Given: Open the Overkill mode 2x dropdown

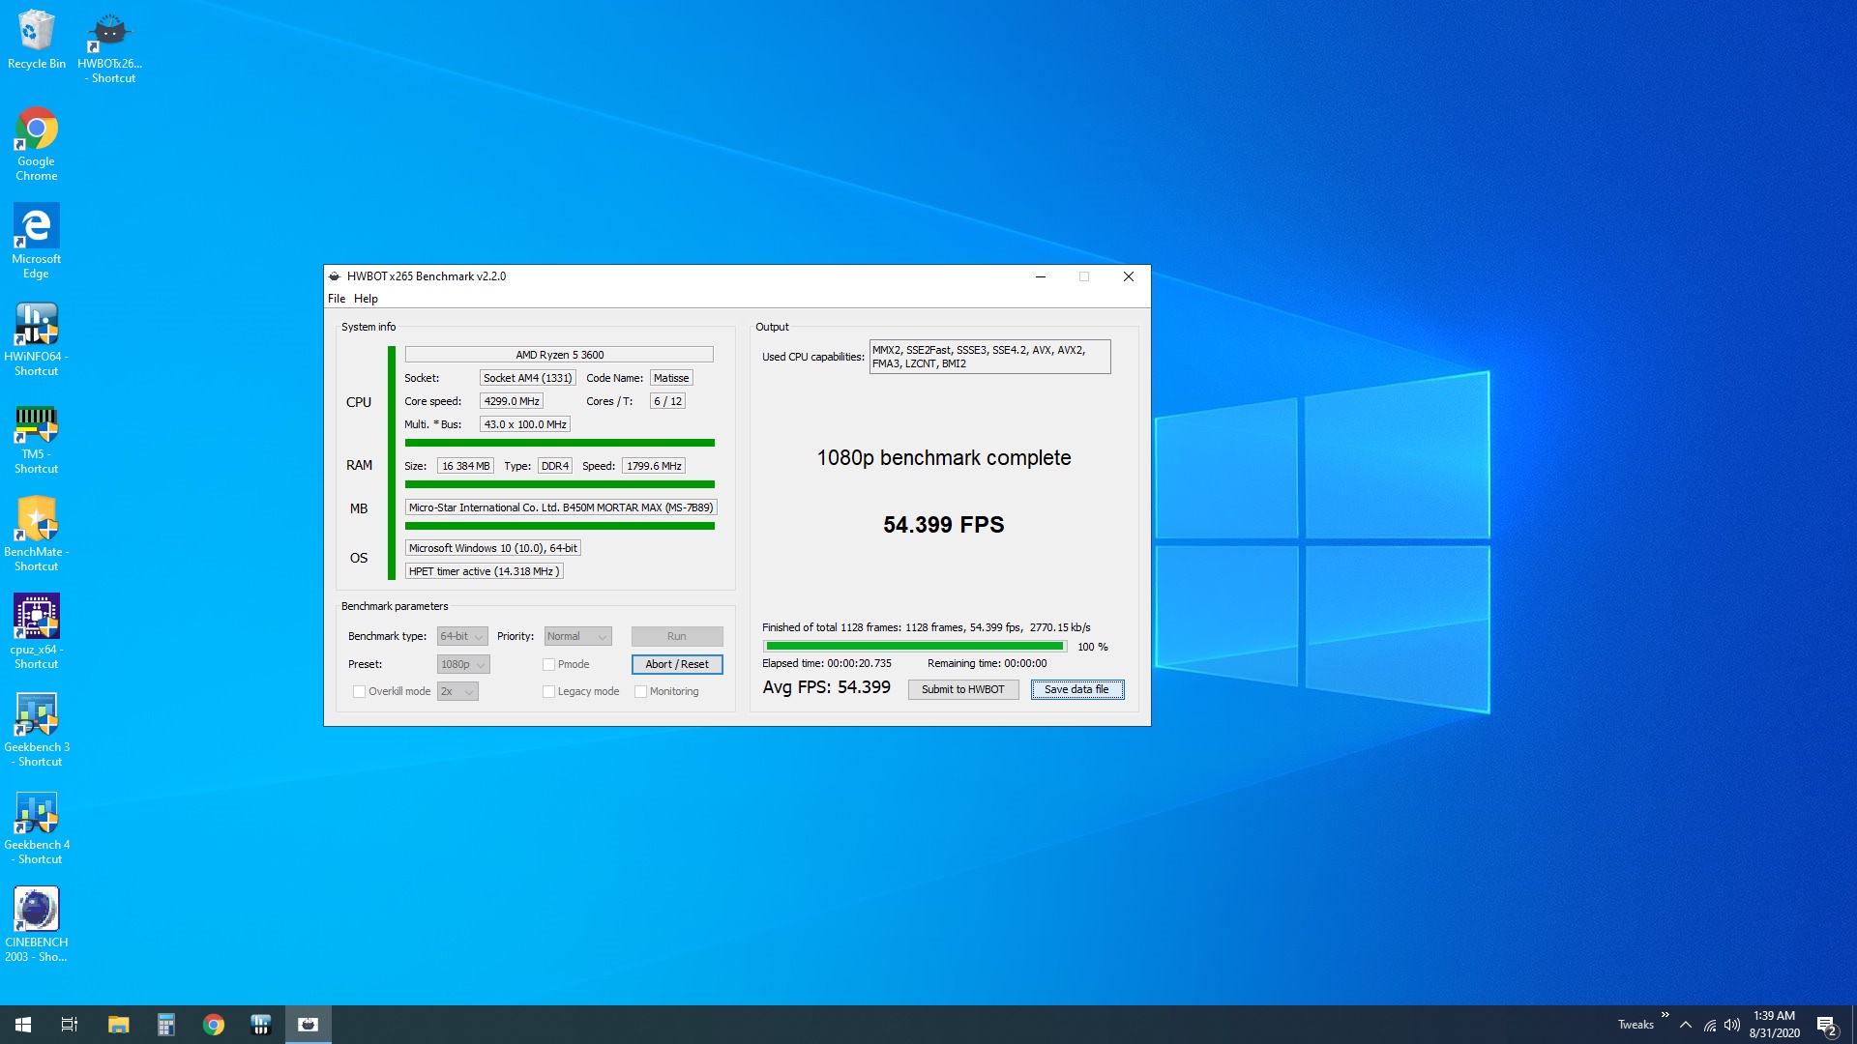Looking at the screenshot, I should [457, 691].
